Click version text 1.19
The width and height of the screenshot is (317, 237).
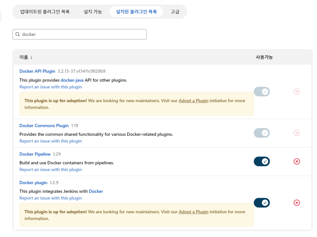pyautogui.click(x=75, y=126)
